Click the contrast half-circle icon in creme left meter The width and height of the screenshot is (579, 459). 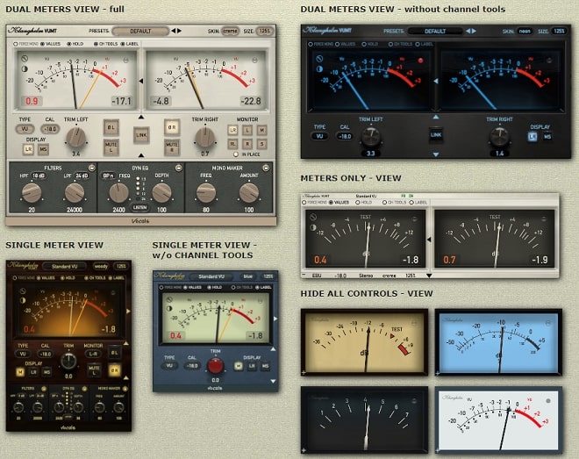tap(25, 68)
